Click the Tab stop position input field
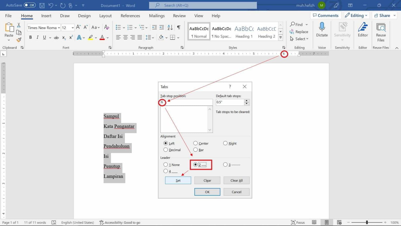 point(186,102)
